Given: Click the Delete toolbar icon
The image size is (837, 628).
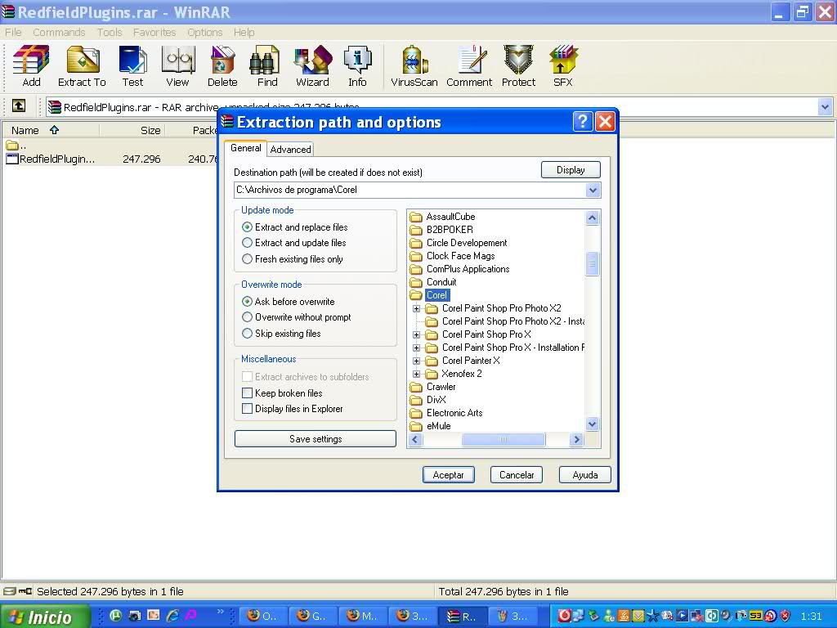Looking at the screenshot, I should point(222,66).
